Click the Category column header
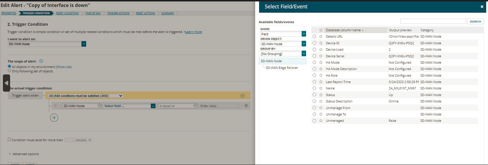Screen dimensions: 488x165 (x=427, y=30)
